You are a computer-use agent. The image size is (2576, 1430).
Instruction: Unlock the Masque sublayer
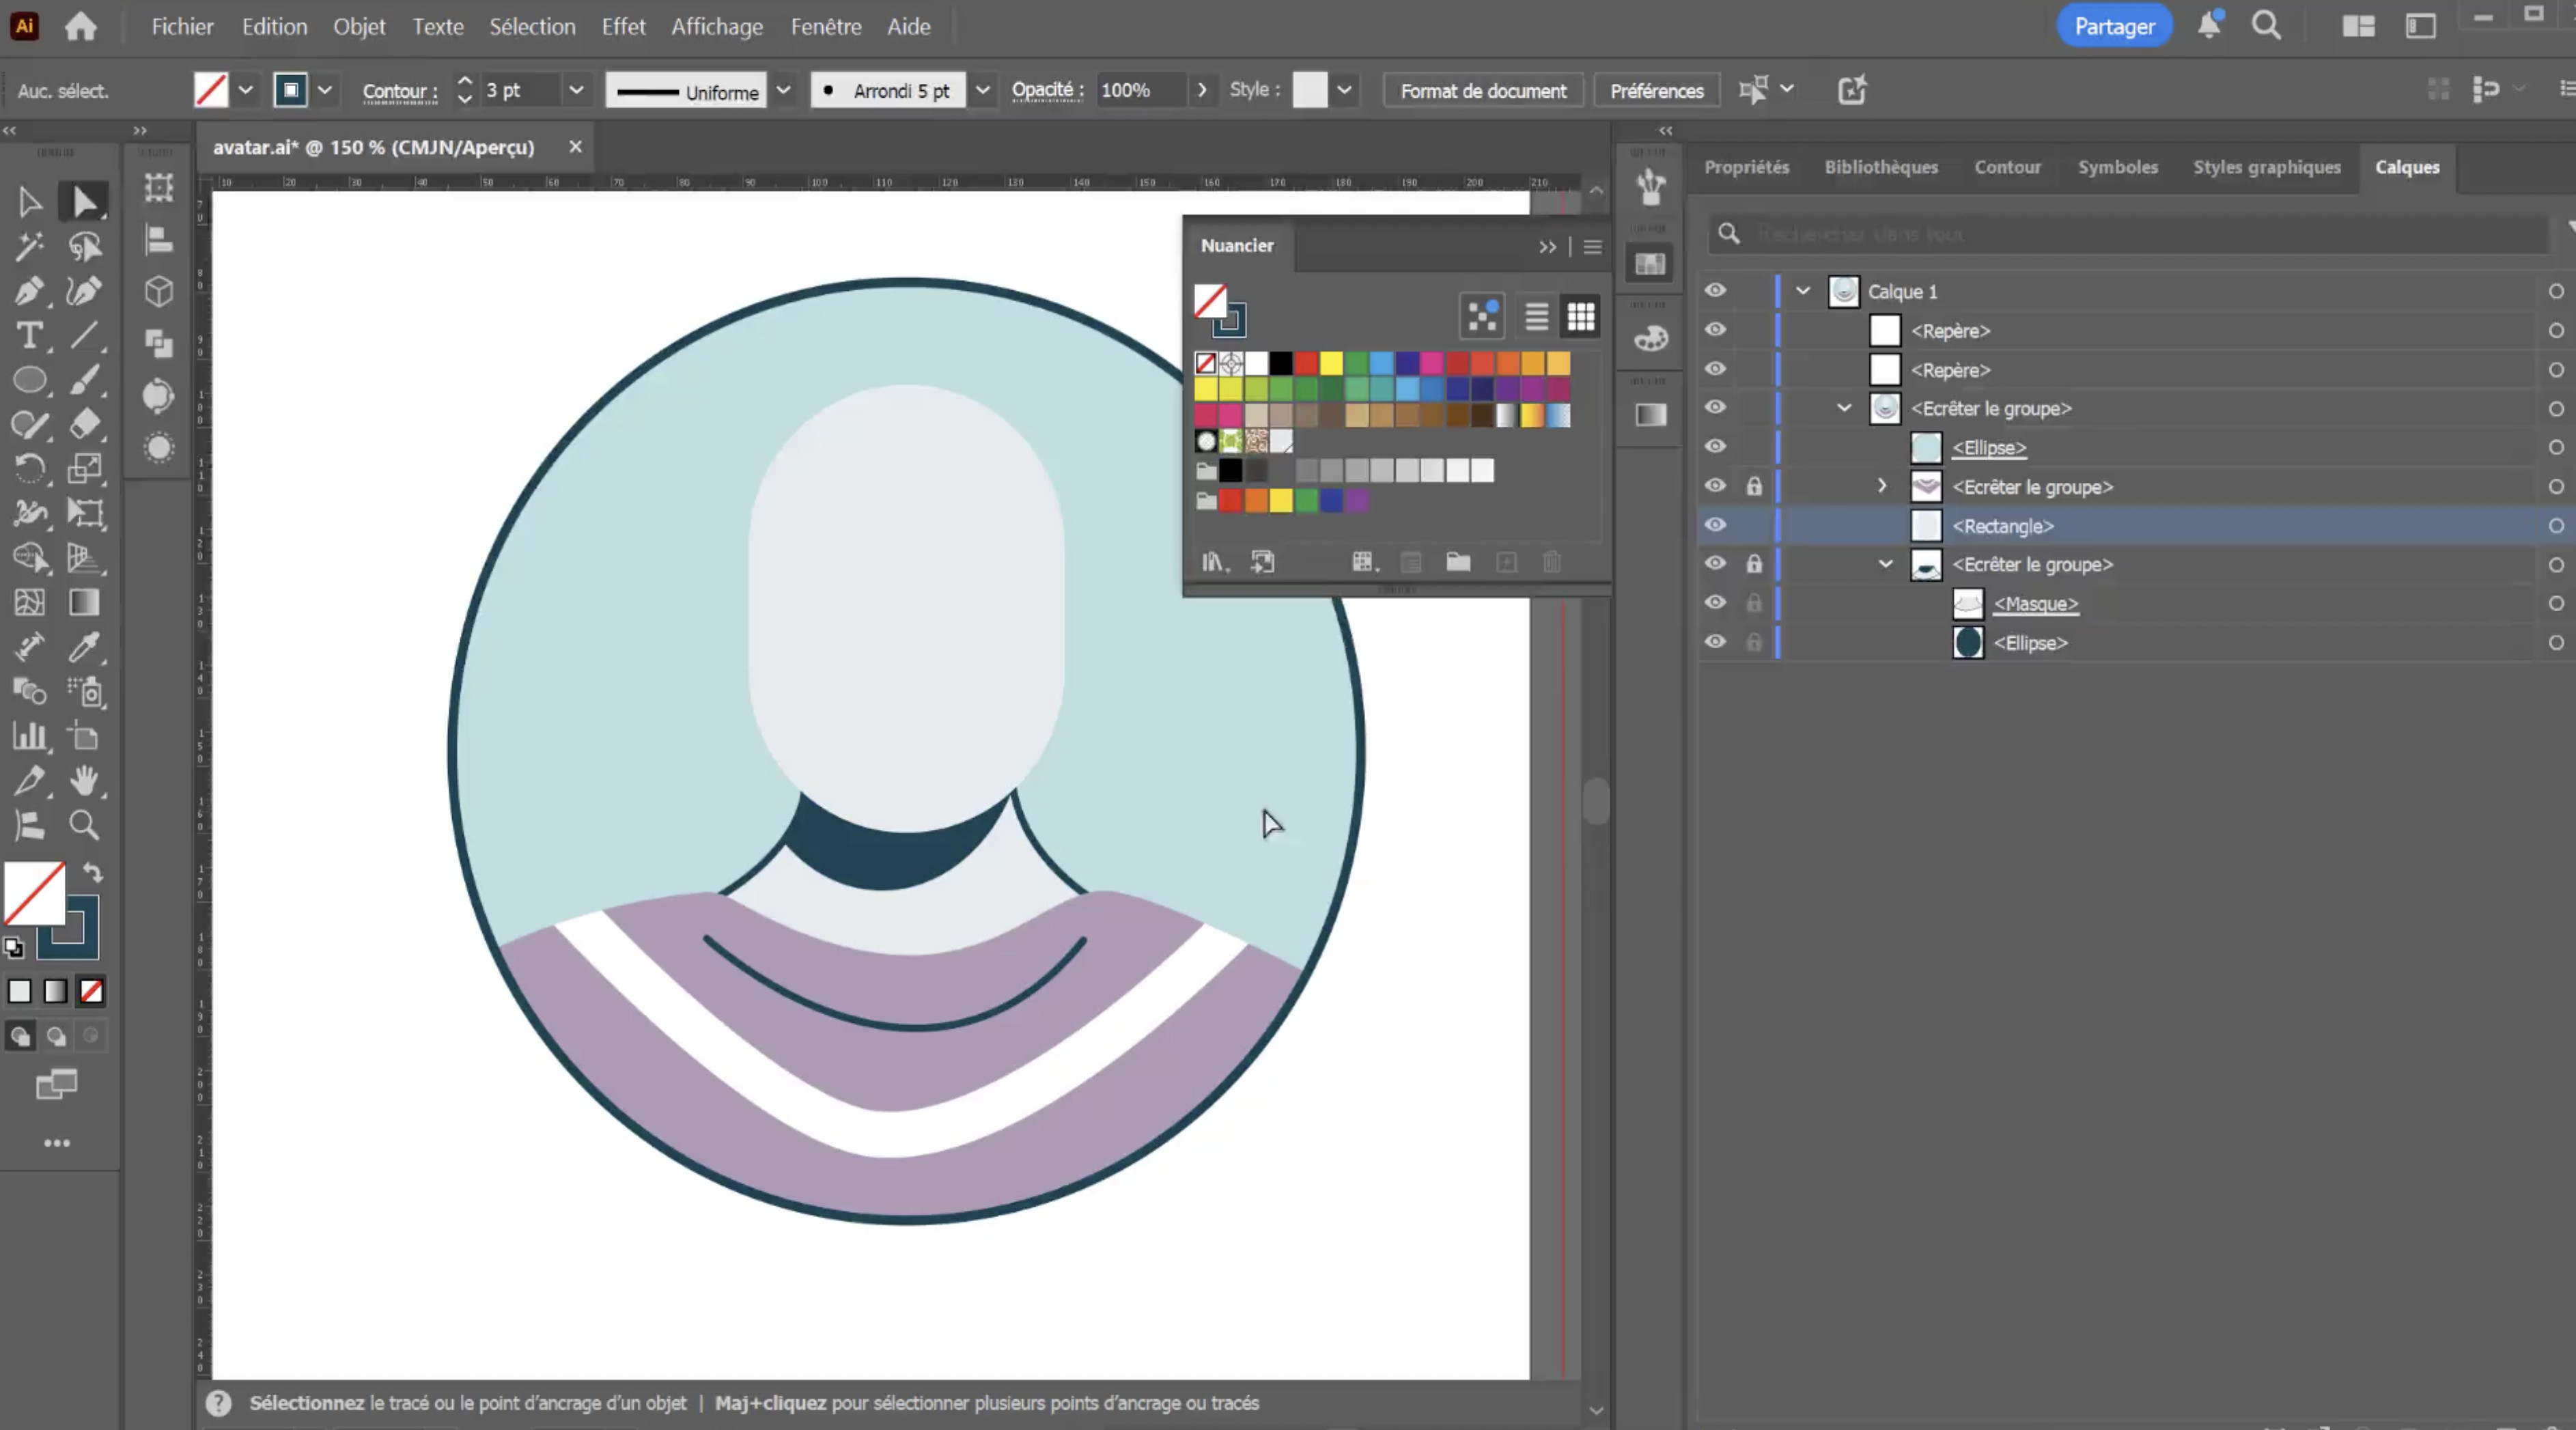pyautogui.click(x=1754, y=603)
